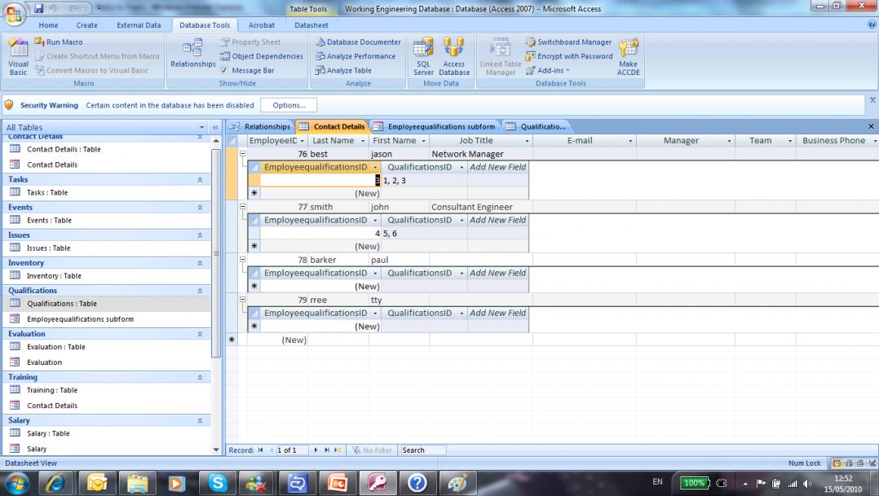
Task: Run Analyze Table wizard
Action: (343, 71)
